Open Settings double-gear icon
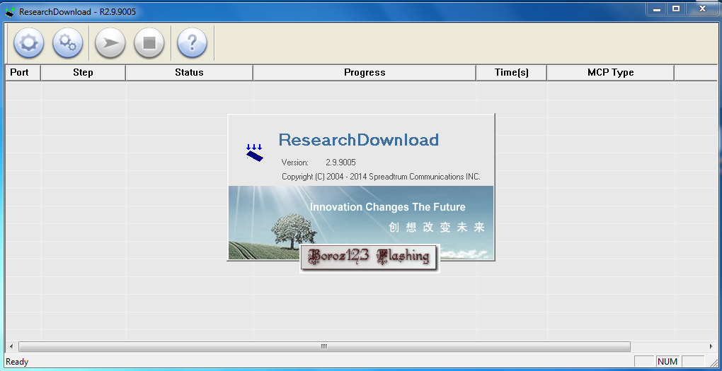This screenshot has height=371, width=722. click(x=68, y=43)
